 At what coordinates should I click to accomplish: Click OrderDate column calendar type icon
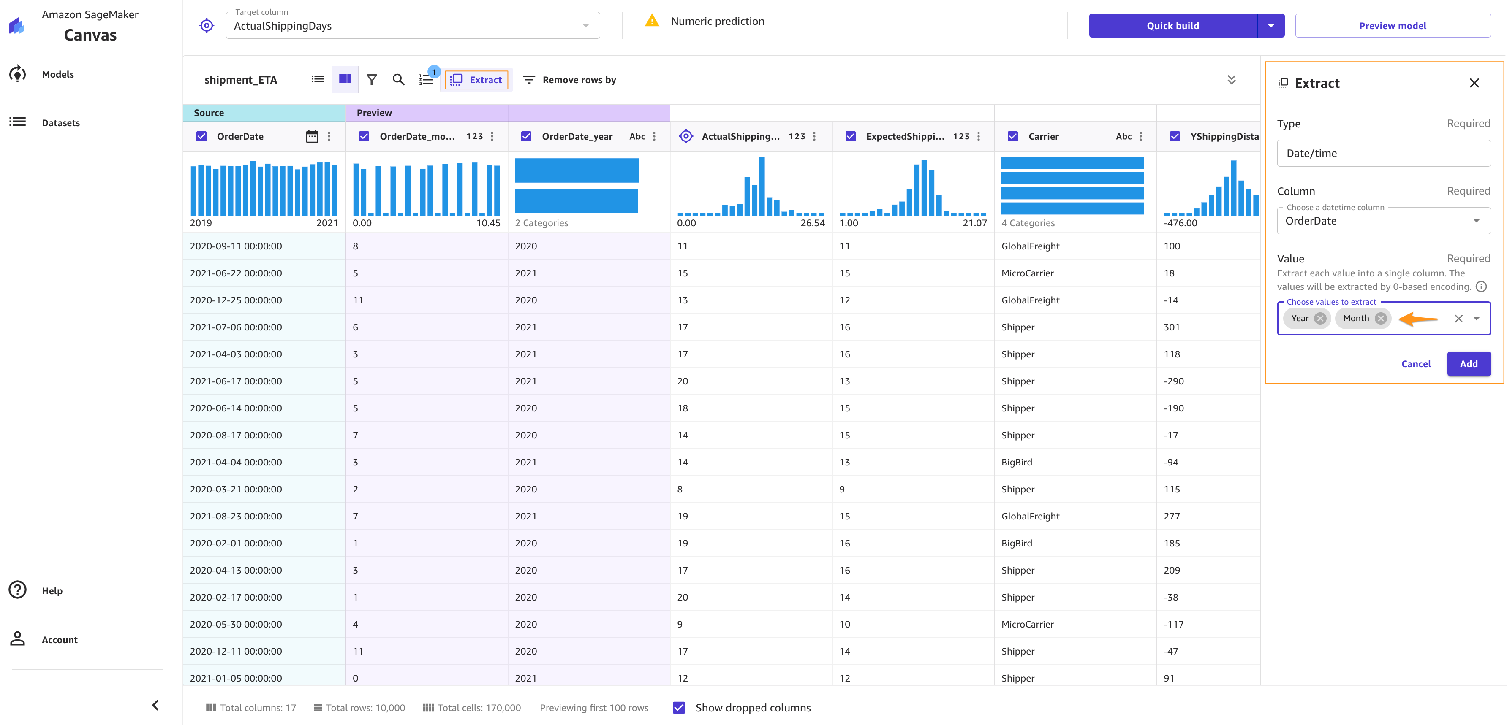[x=312, y=136]
